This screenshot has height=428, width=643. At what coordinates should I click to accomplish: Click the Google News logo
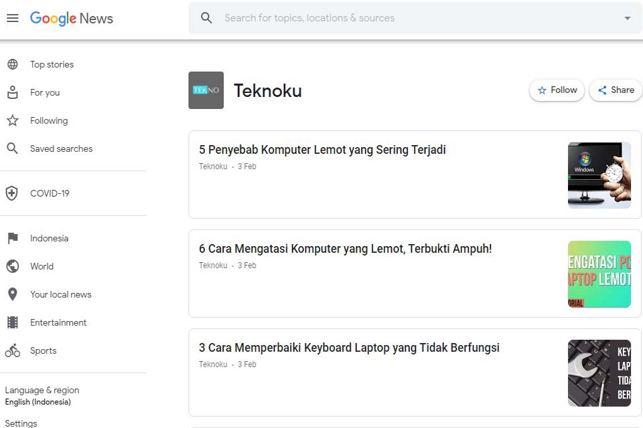pos(72,18)
